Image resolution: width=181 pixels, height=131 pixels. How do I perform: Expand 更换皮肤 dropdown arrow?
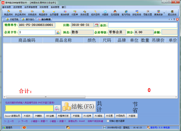164,13
